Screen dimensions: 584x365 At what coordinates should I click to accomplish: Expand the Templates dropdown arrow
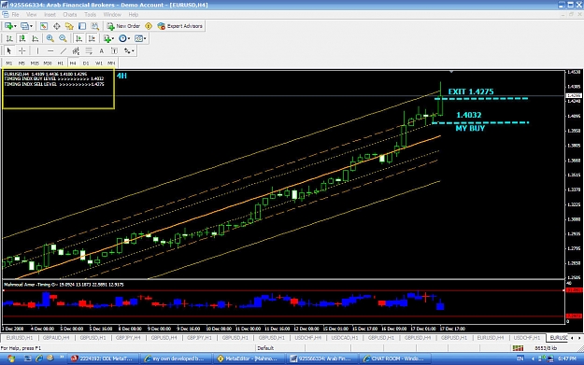(145, 38)
